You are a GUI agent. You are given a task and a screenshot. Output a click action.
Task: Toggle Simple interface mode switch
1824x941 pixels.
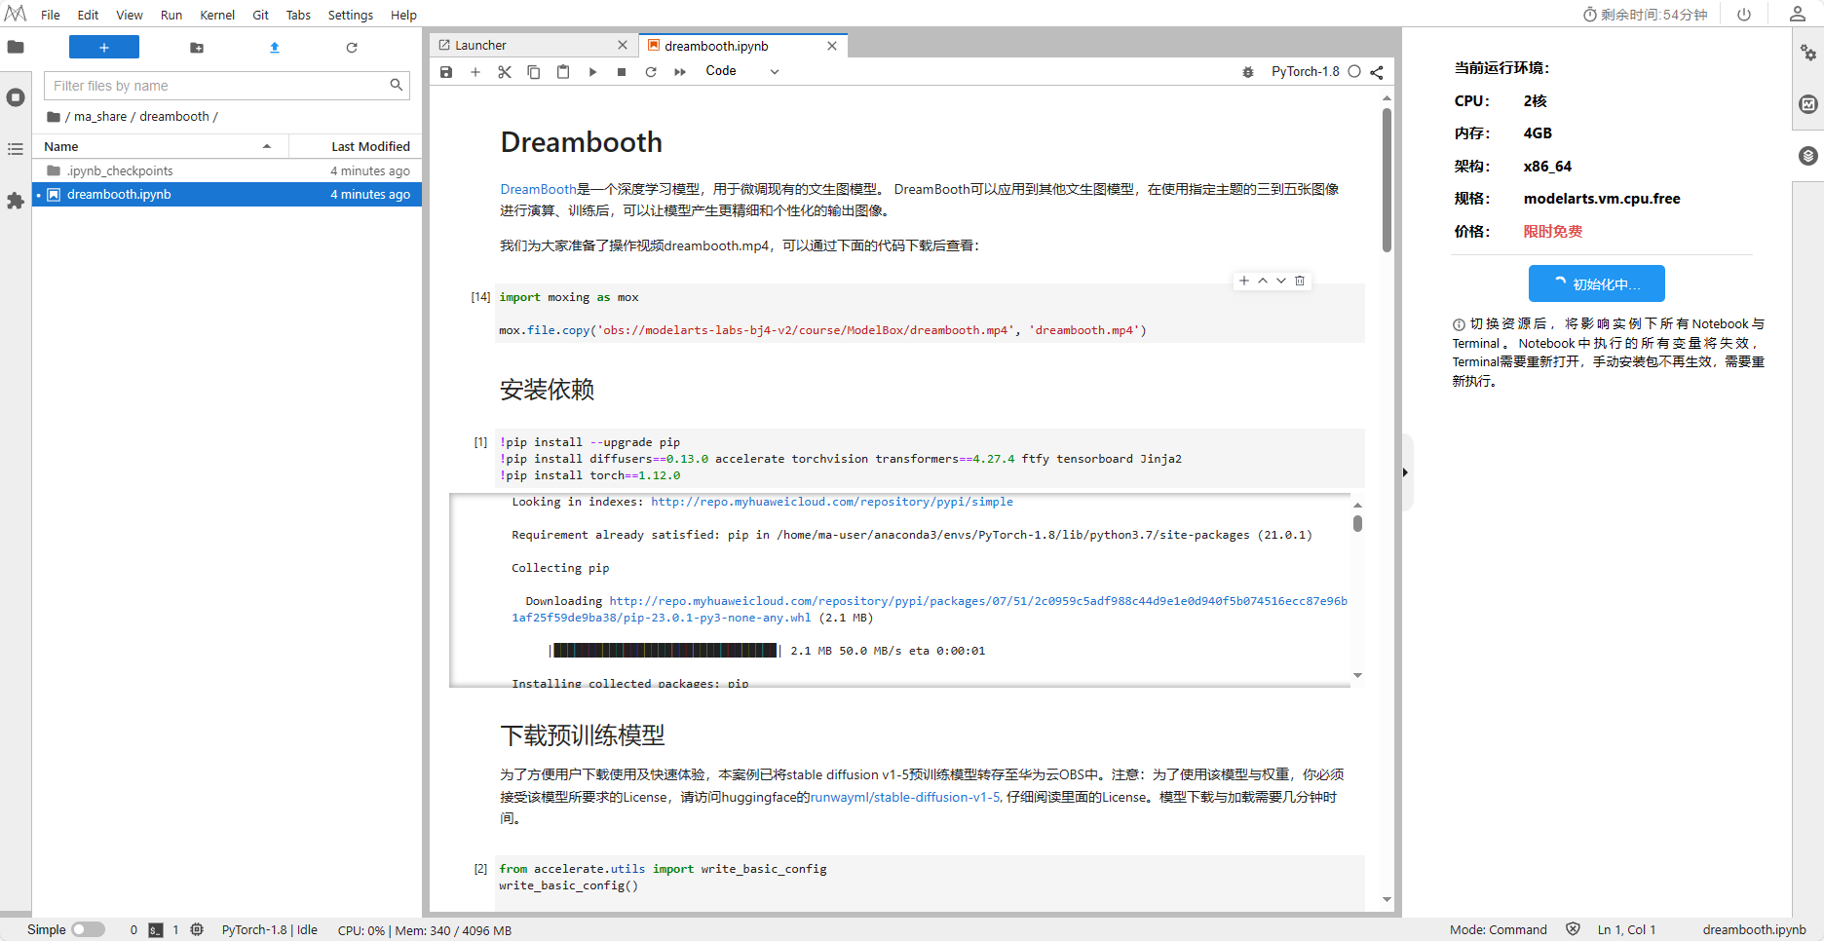pos(88,930)
